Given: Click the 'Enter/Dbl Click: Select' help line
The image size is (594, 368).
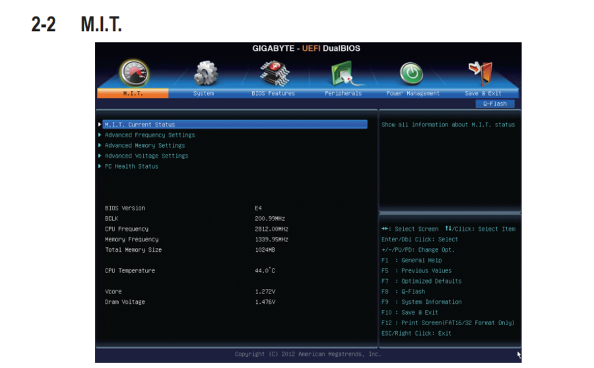Looking at the screenshot, I should tap(420, 239).
